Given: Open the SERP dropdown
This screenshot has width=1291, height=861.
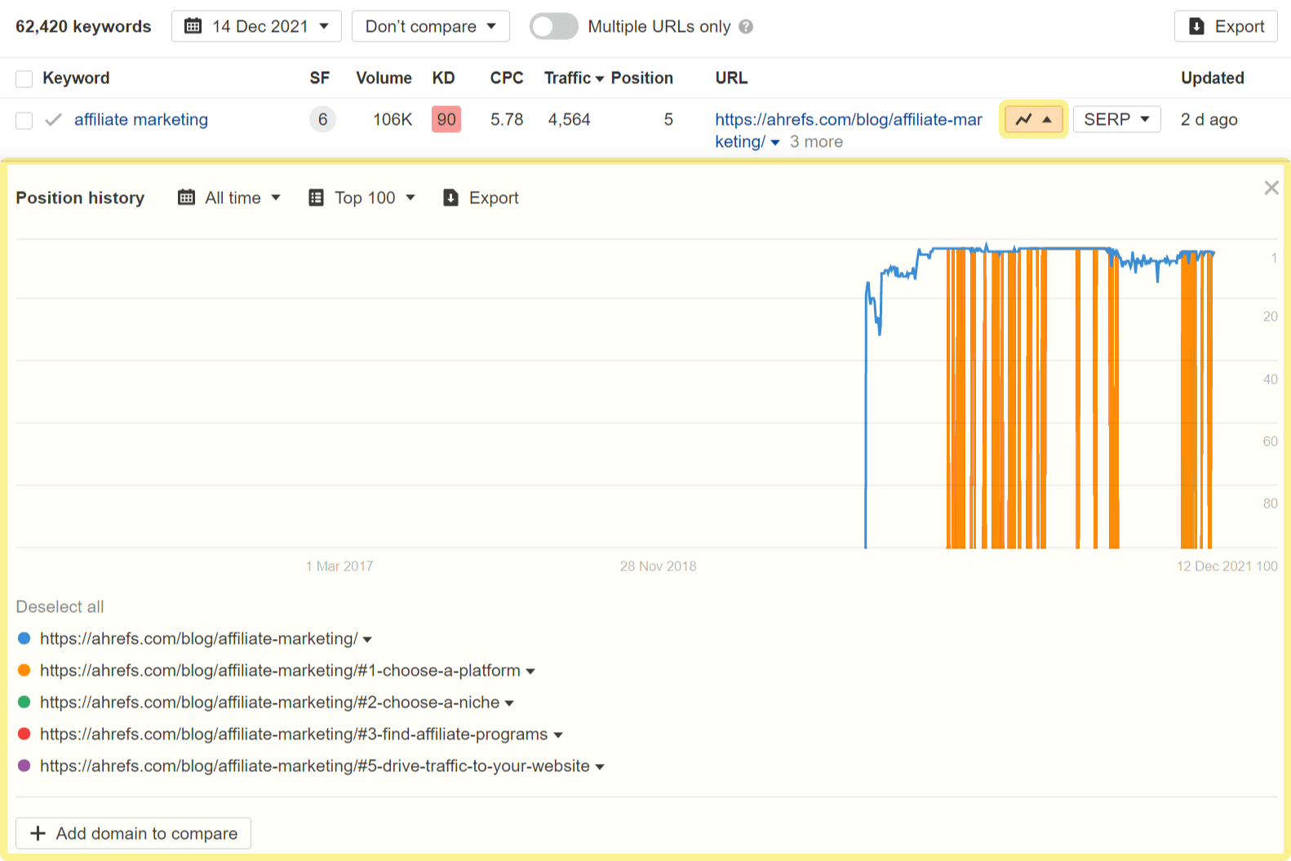Looking at the screenshot, I should point(1116,120).
